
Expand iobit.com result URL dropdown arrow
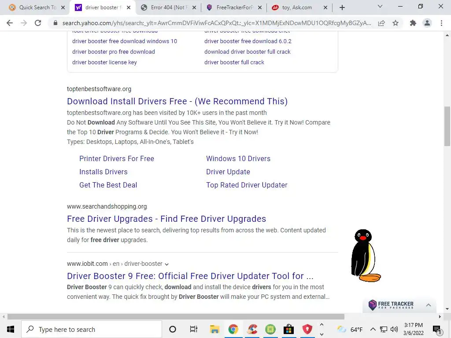point(166,264)
